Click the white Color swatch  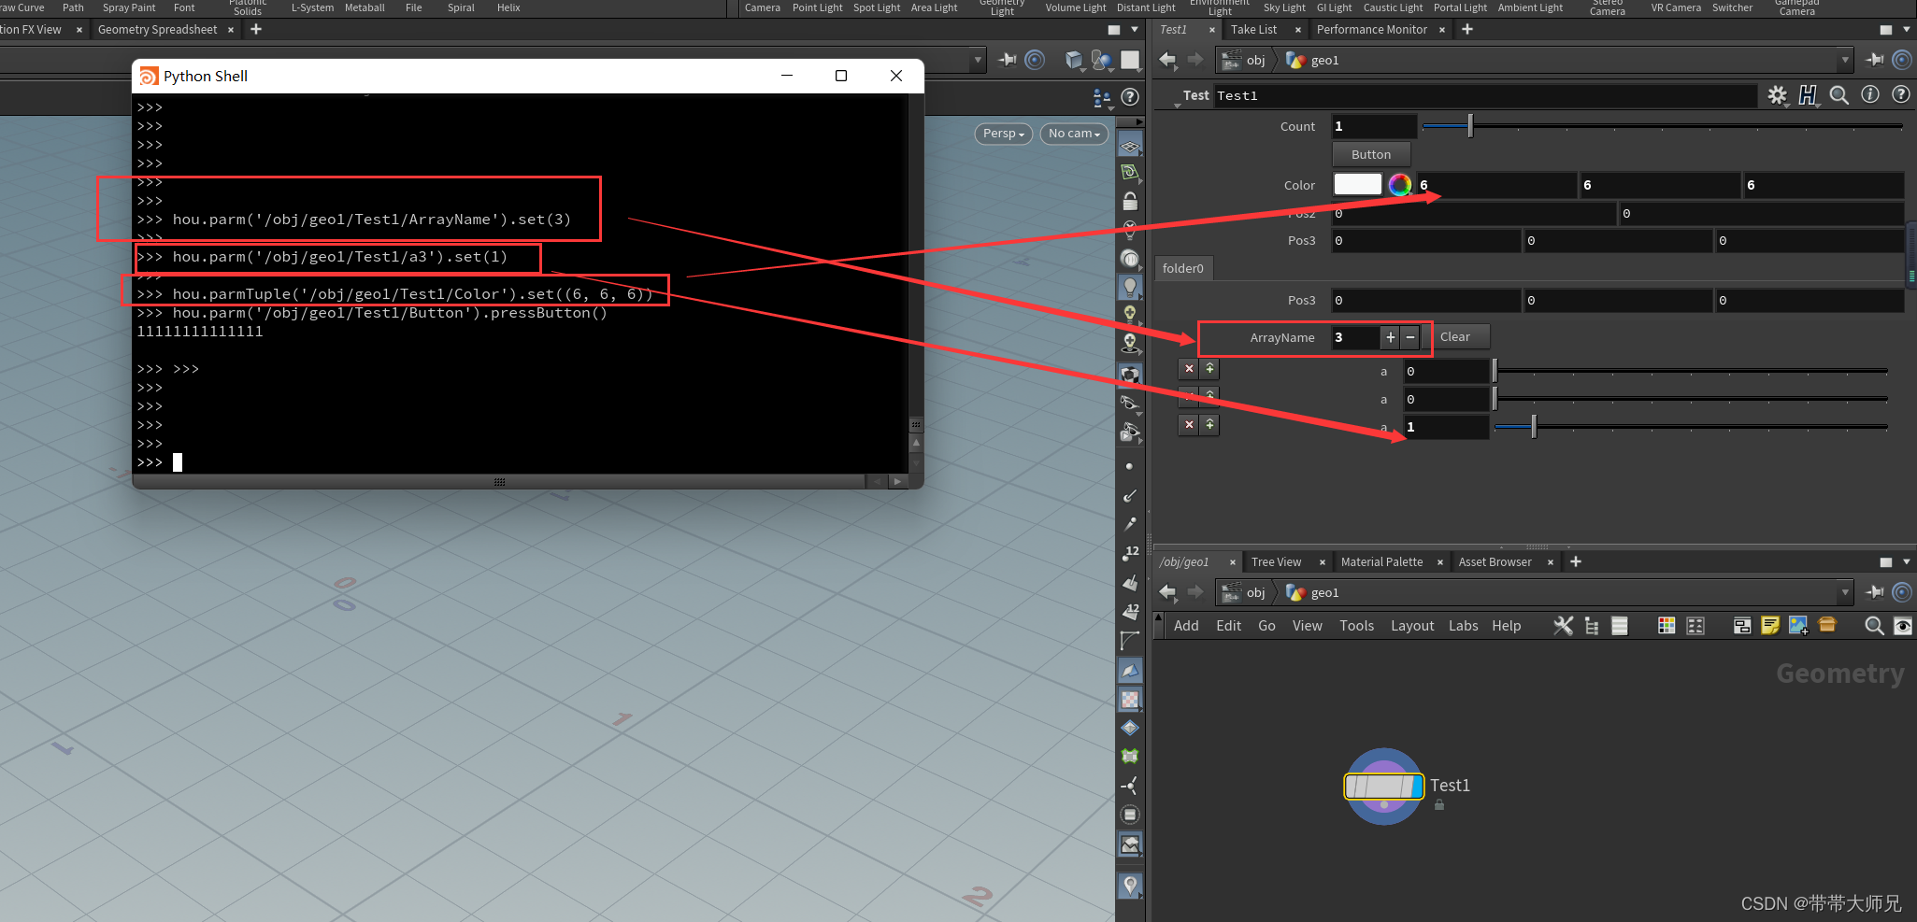click(x=1357, y=185)
